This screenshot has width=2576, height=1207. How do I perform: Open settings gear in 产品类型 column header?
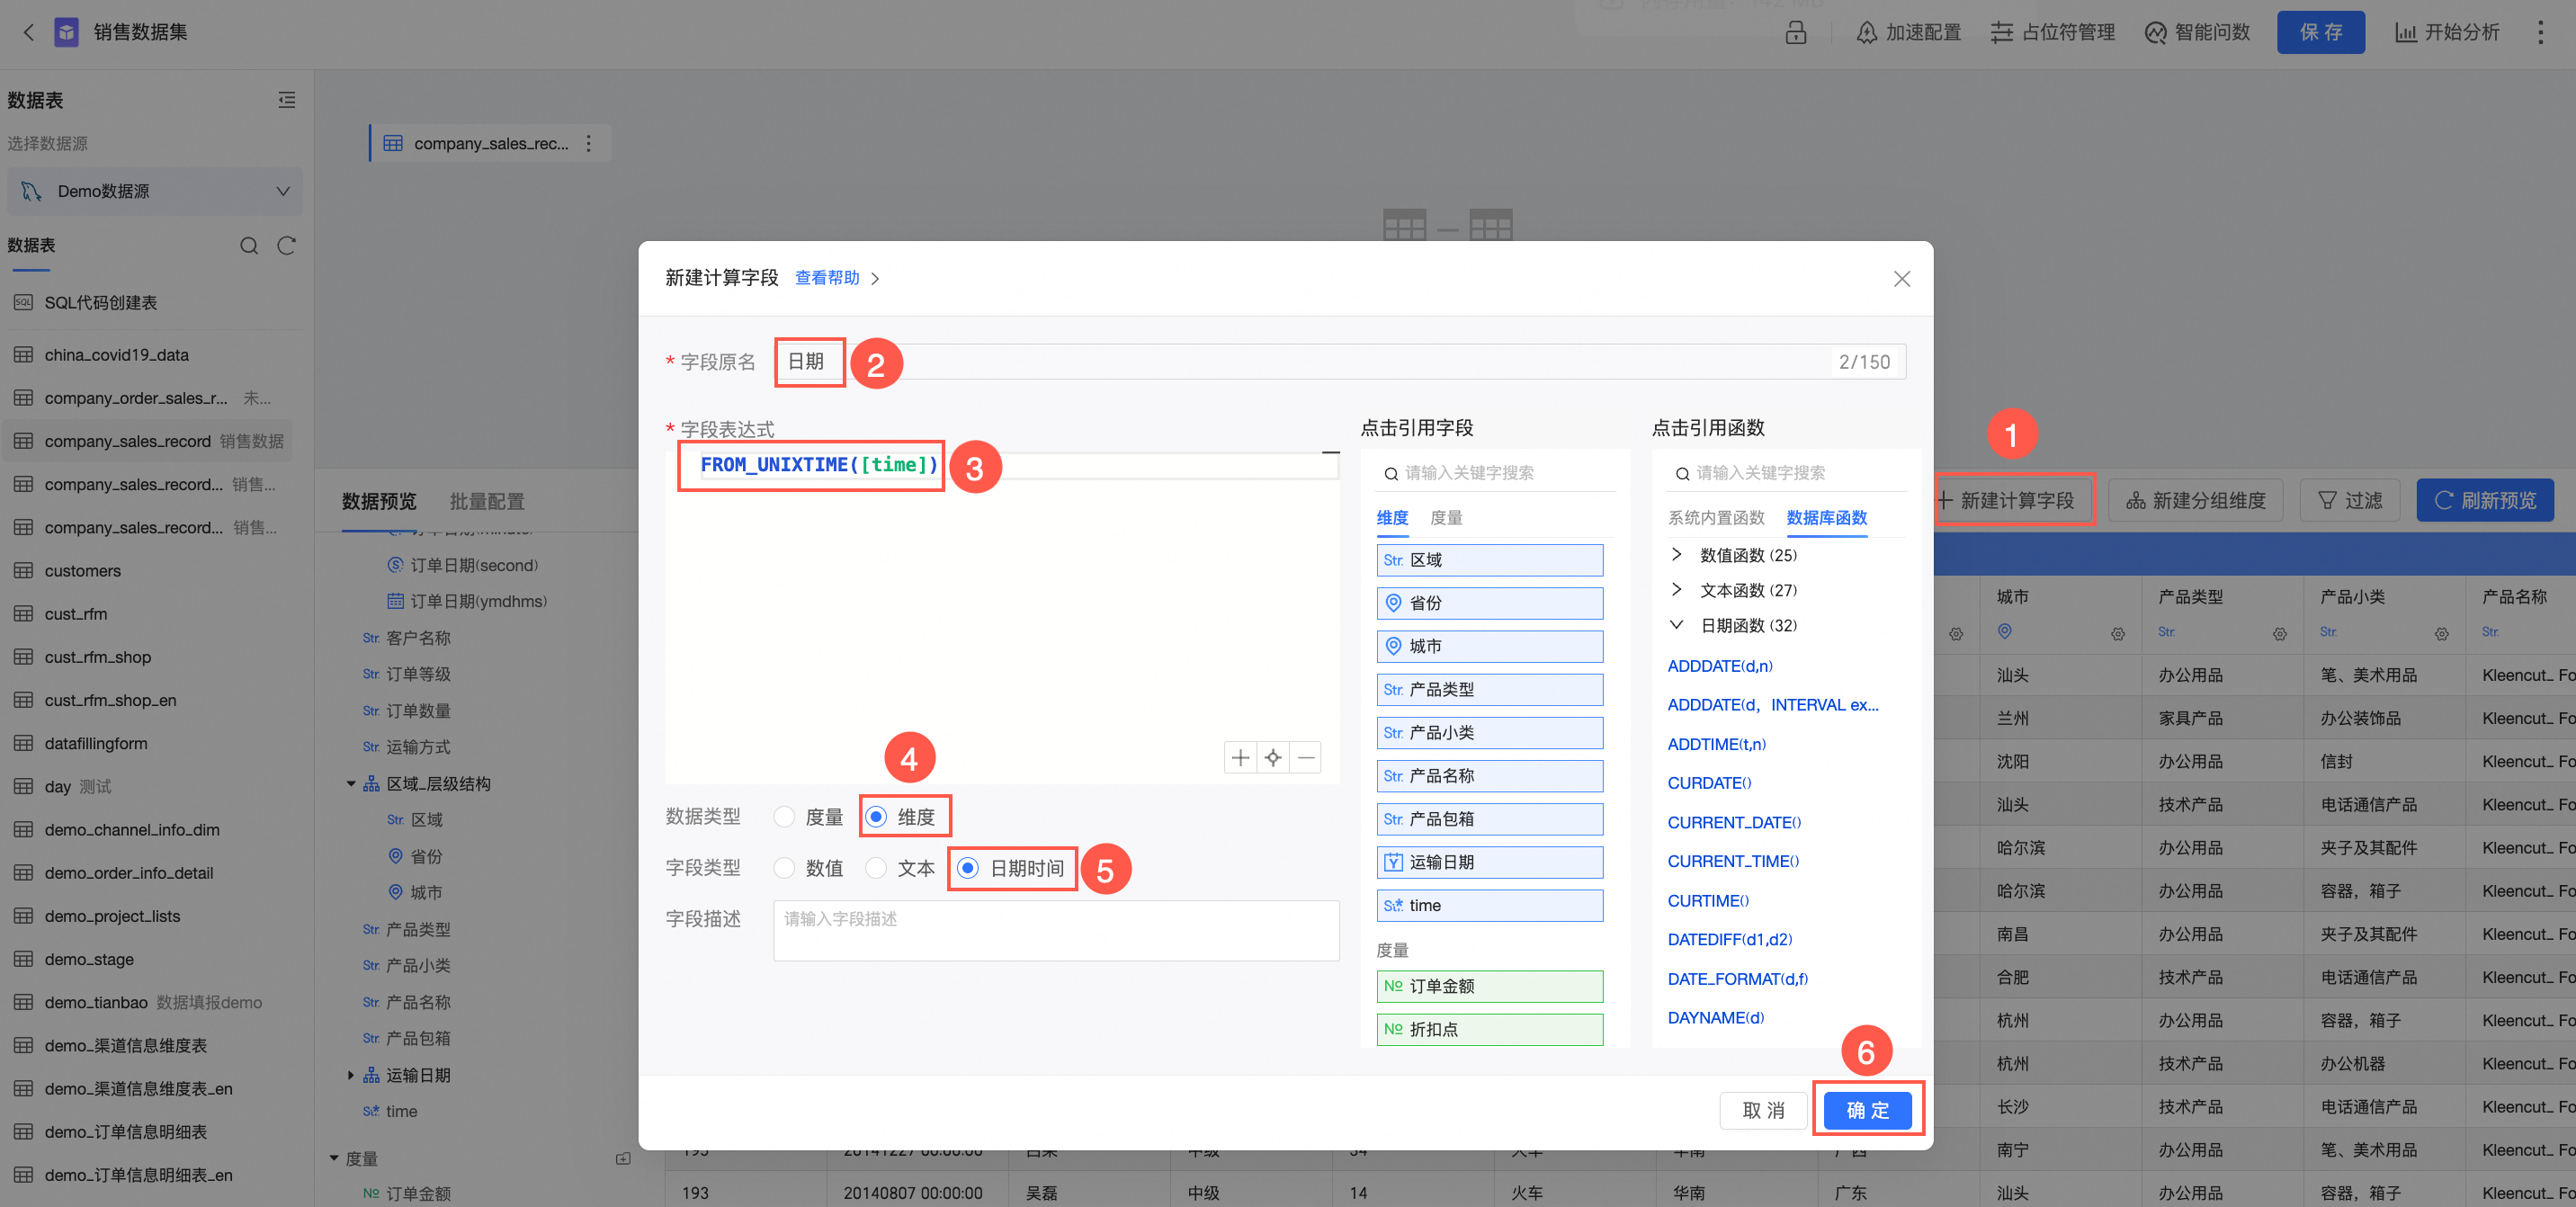[x=2279, y=634]
